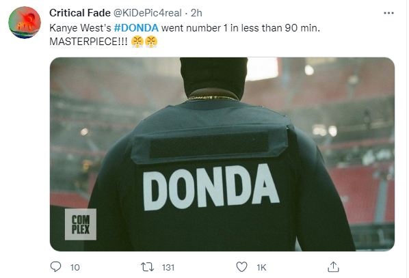The image size is (409, 278).
Task: Click the white DONDA lettering on jacket
Action: pos(211,187)
